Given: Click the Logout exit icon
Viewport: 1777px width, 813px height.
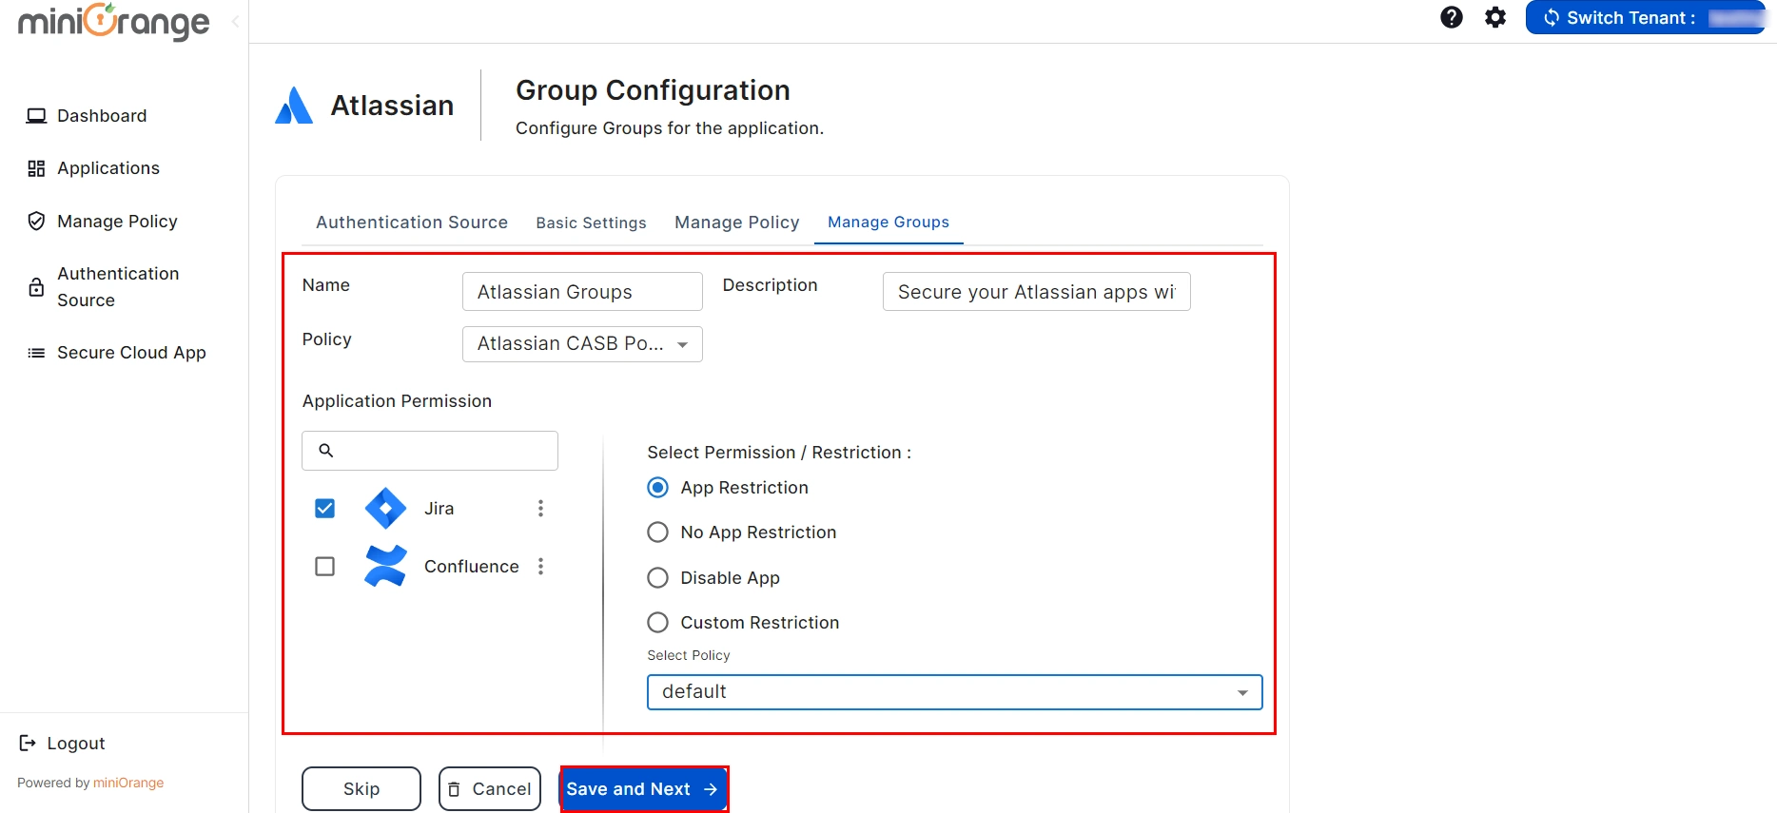Looking at the screenshot, I should (28, 743).
